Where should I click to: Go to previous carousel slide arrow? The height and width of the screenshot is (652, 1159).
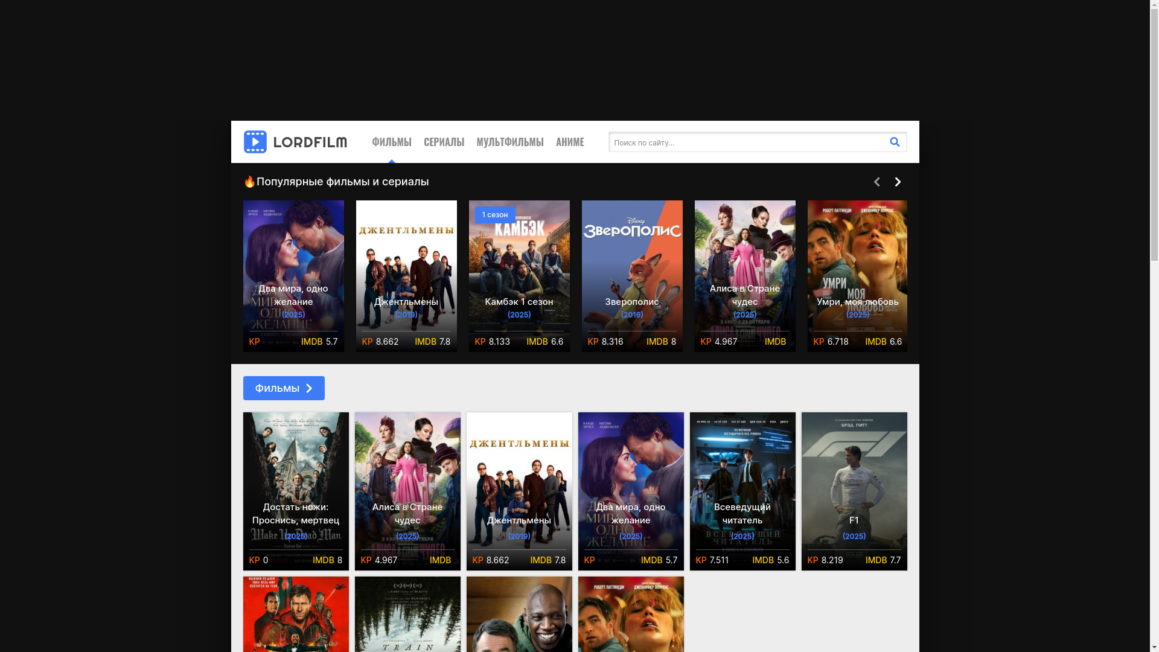point(876,182)
